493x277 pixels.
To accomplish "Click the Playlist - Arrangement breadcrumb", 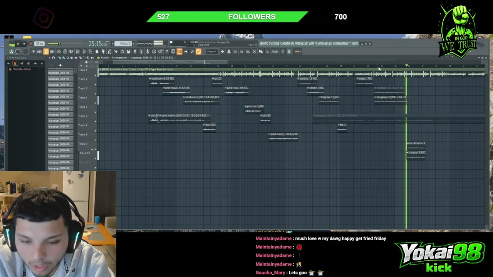I will 114,58.
